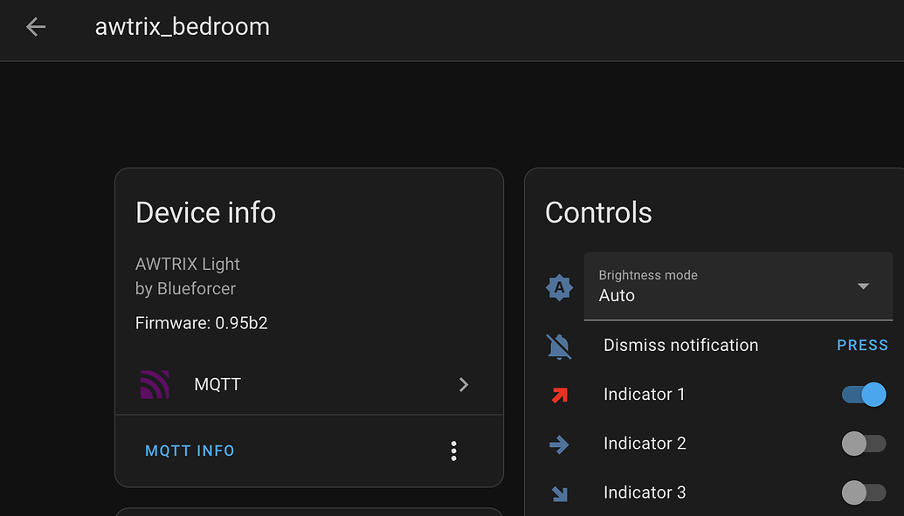
Task: Select the Auto value in Brightness mode
Action: point(617,295)
